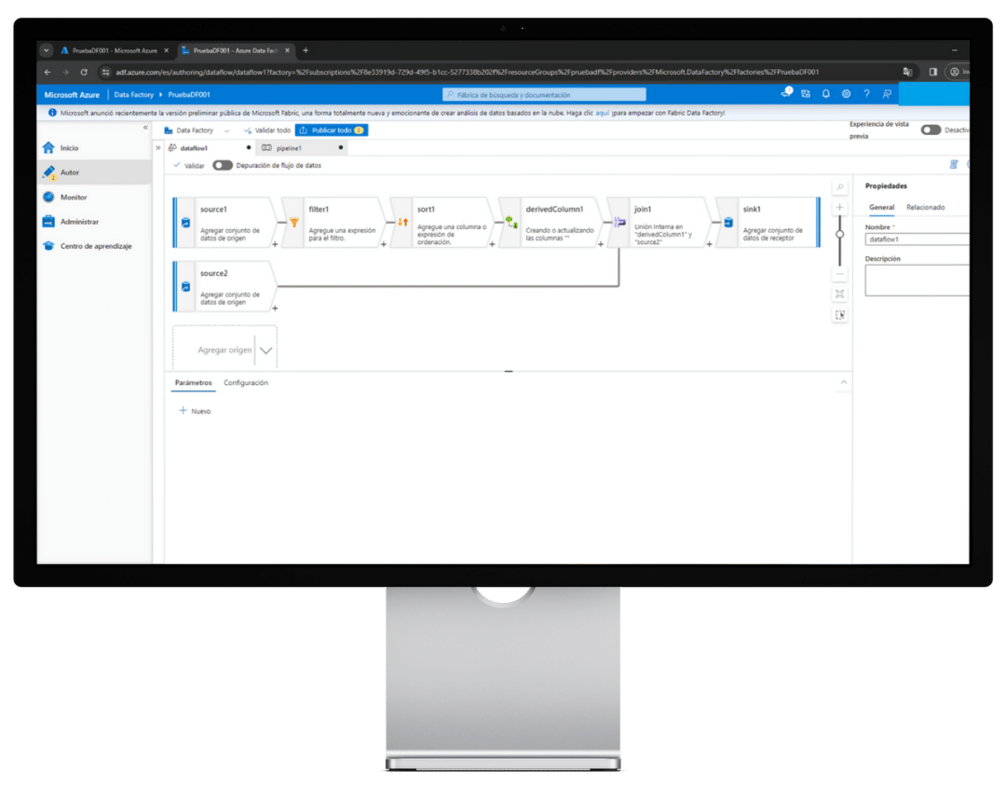The image size is (1006, 795).
Task: Click the derivedColumn1 transformation icon
Action: point(511,222)
